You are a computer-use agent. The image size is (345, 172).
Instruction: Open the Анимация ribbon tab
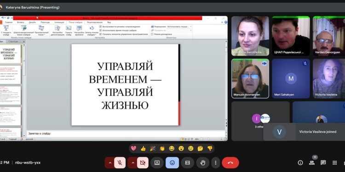click(x=59, y=22)
